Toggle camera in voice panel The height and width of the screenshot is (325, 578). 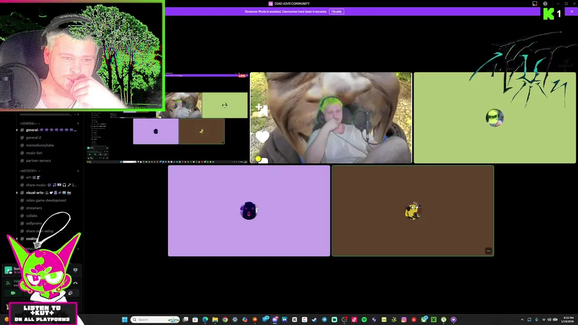[13, 293]
